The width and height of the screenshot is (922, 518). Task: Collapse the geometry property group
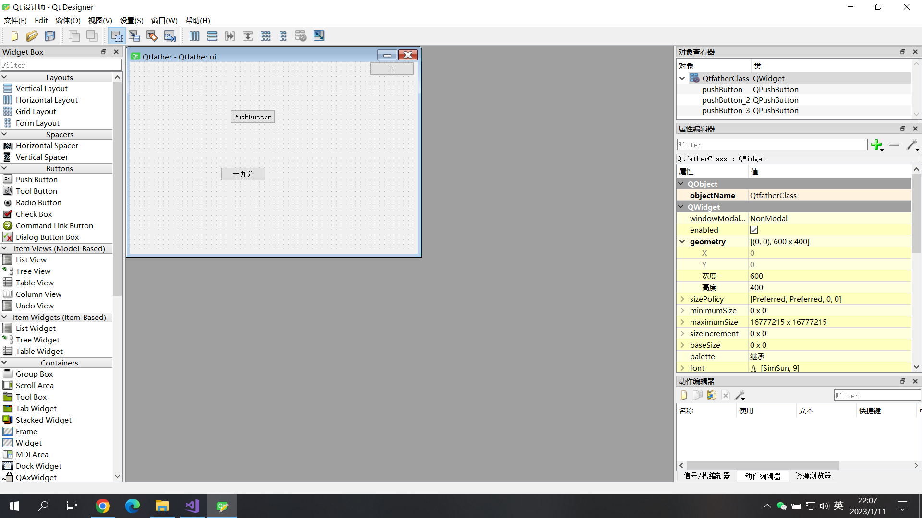coord(682,242)
